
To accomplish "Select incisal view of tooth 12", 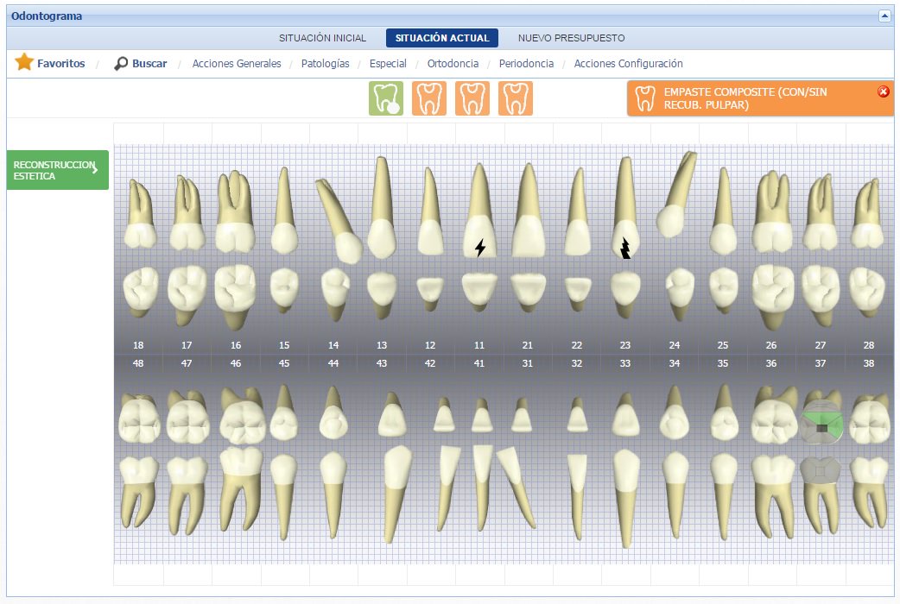I will coord(430,293).
